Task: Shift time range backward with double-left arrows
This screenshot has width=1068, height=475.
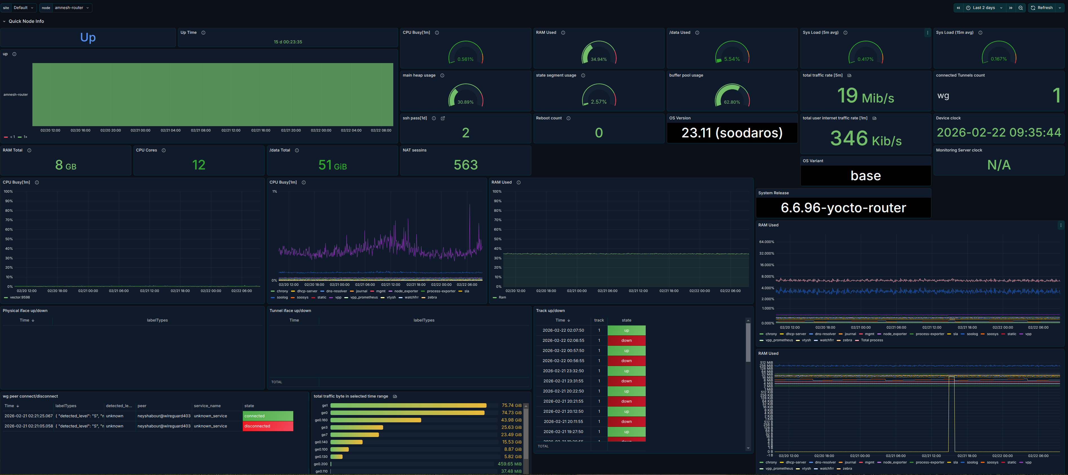Action: (958, 8)
